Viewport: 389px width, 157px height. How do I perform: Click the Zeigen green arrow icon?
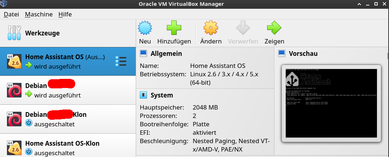[x=274, y=28]
